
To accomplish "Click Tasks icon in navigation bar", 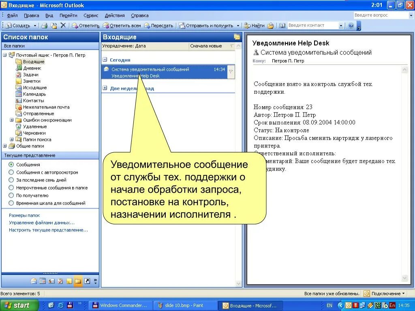I will [60, 281].
